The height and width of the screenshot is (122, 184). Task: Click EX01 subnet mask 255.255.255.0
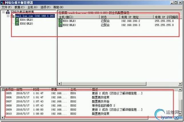coord(164,21)
